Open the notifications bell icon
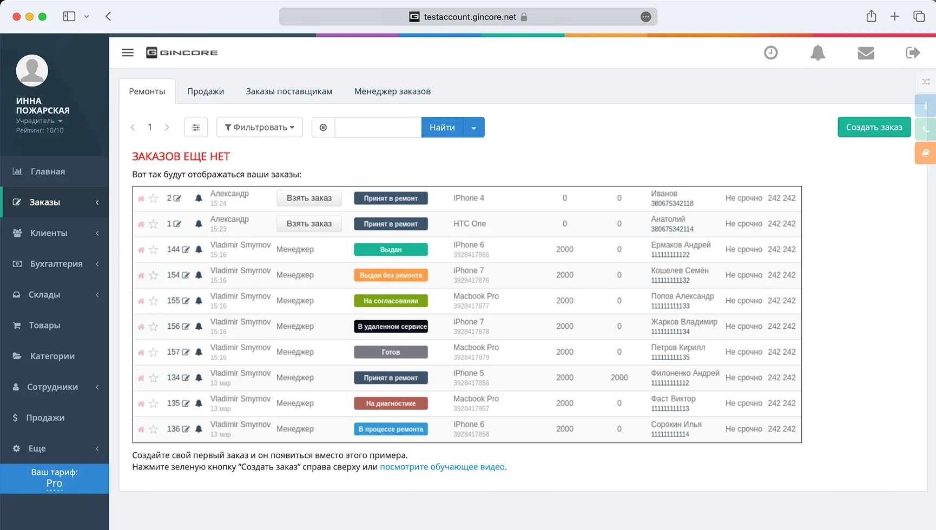This screenshot has height=530, width=936. point(818,52)
